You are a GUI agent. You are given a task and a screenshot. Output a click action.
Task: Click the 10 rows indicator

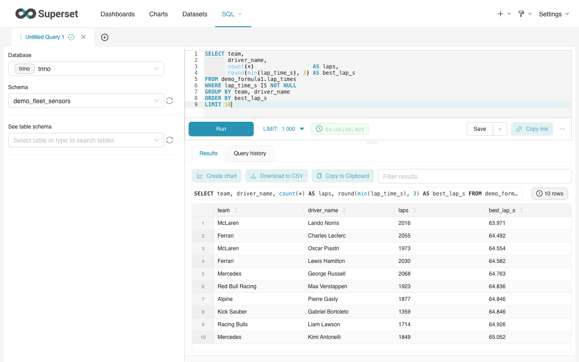550,194
